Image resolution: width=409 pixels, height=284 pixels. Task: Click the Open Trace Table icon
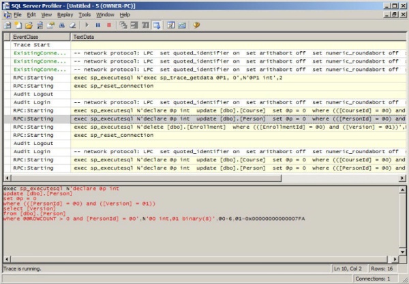40,25
